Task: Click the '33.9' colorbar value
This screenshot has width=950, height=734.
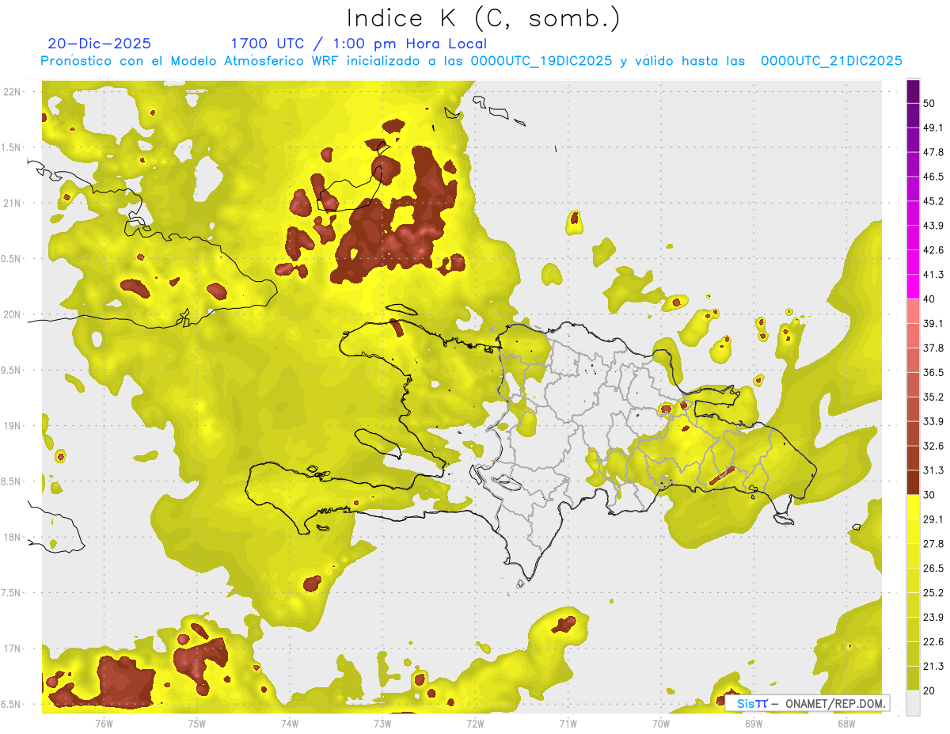Action: click(x=933, y=421)
